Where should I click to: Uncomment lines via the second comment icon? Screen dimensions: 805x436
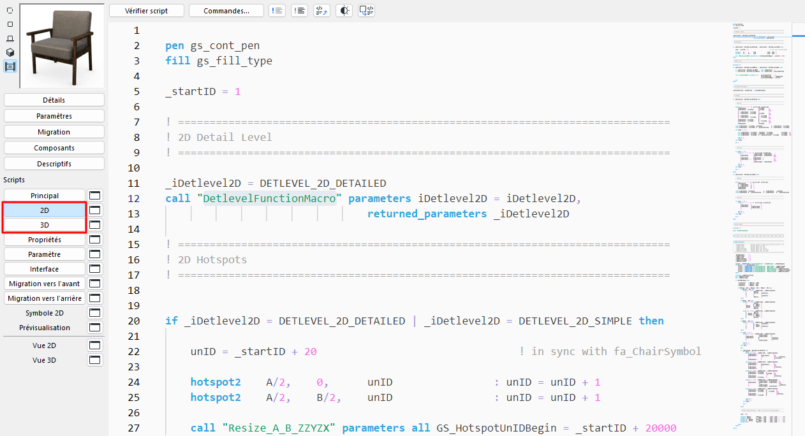tap(299, 10)
